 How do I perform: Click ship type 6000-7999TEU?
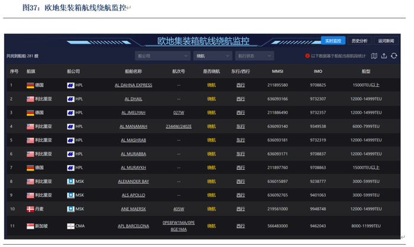pos(366,126)
